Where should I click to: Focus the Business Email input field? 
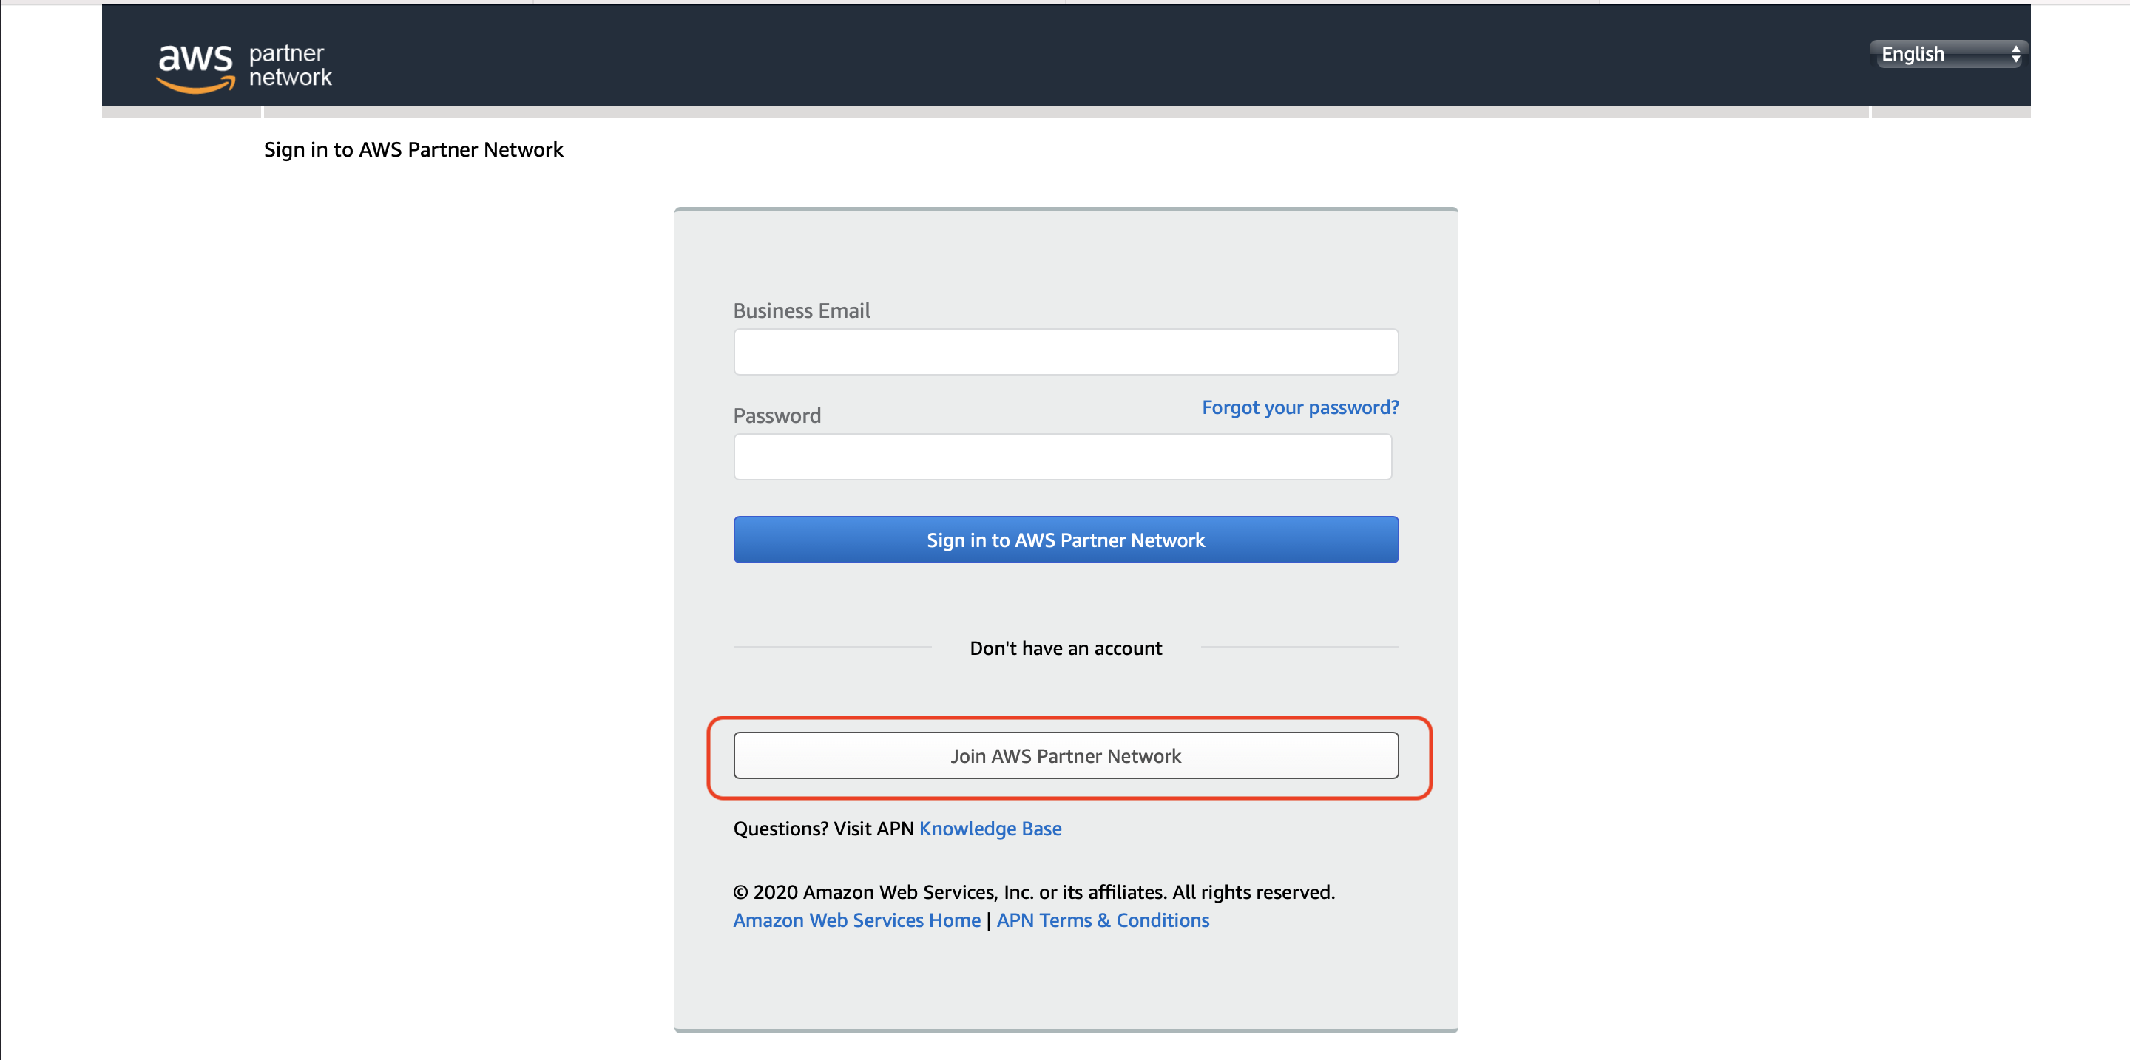click(x=1065, y=352)
